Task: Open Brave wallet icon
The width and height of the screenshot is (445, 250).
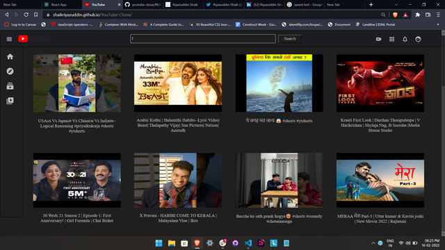Action: pos(428,15)
